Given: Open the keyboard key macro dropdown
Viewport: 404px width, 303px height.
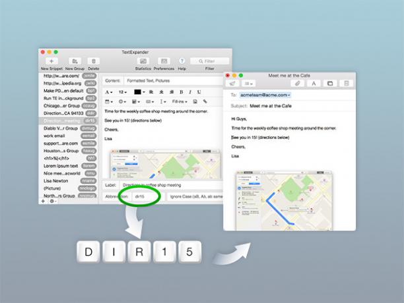Looking at the screenshot, I should (150, 101).
